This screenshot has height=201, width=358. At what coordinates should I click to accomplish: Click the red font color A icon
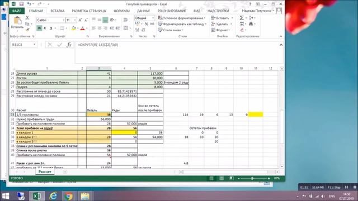[x=82, y=28]
